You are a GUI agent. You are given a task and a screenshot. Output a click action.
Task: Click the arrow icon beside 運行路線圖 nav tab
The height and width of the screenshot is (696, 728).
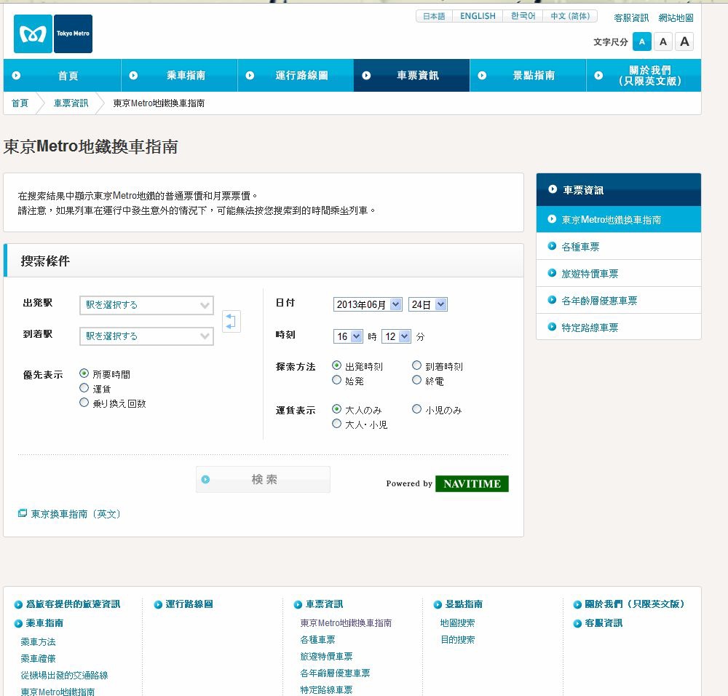250,75
